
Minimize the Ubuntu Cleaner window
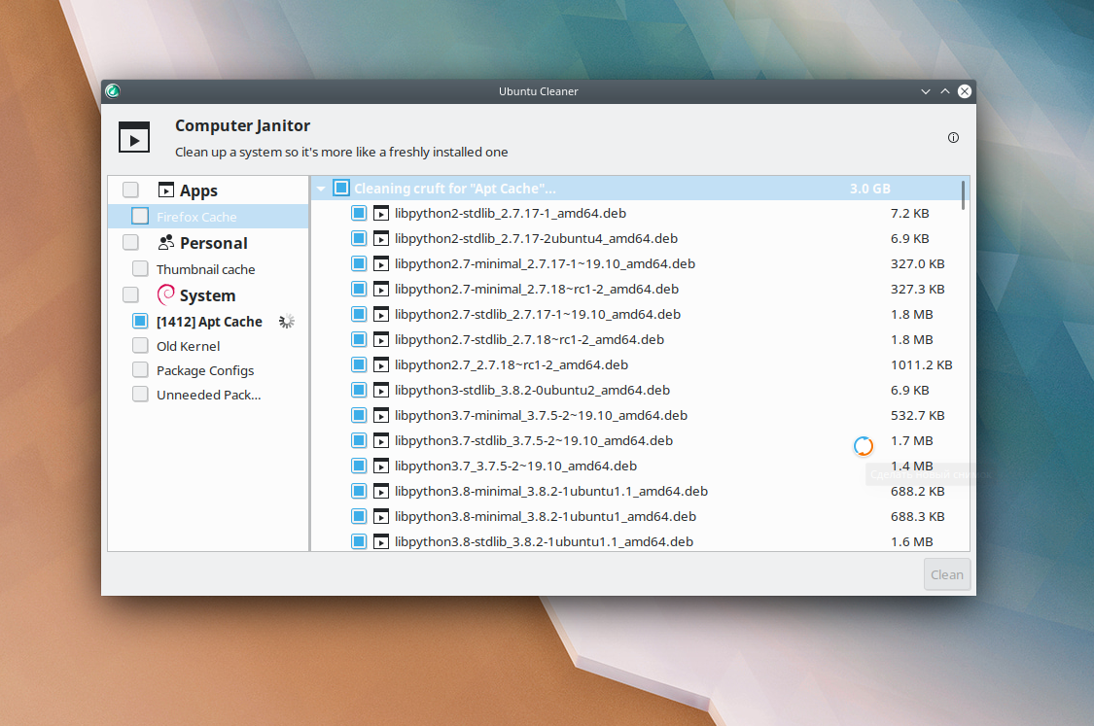pyautogui.click(x=925, y=91)
